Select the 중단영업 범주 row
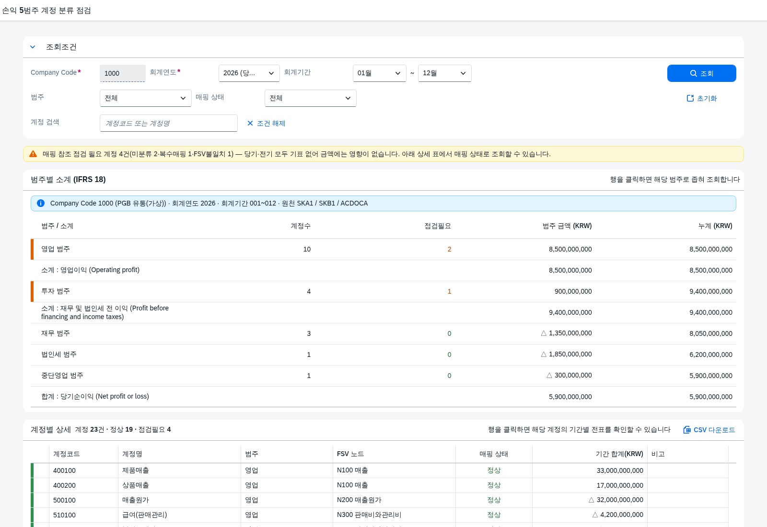The width and height of the screenshot is (767, 527). point(383,376)
